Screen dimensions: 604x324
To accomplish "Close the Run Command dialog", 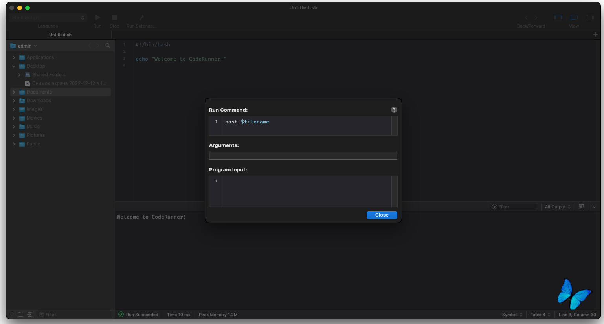I will pos(382,215).
